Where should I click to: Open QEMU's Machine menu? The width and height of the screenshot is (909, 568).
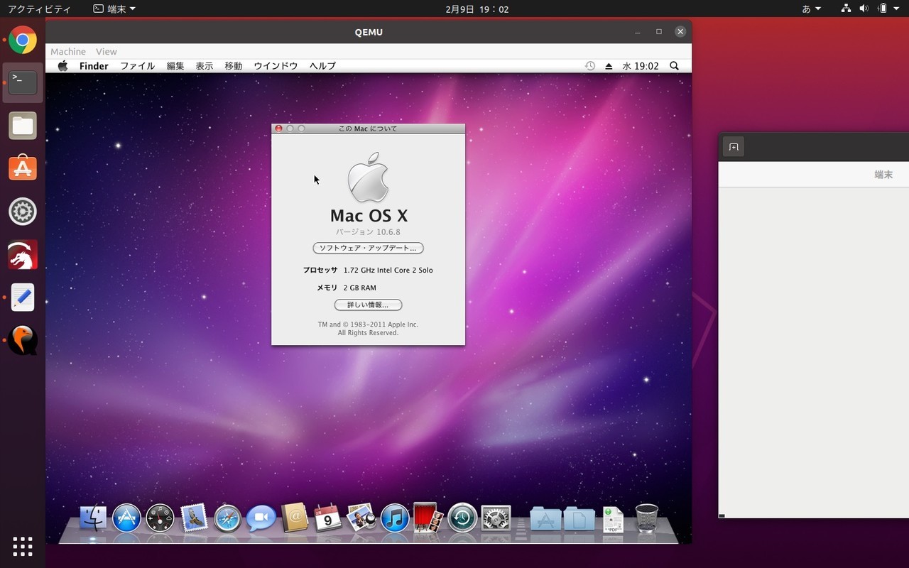pyautogui.click(x=68, y=52)
